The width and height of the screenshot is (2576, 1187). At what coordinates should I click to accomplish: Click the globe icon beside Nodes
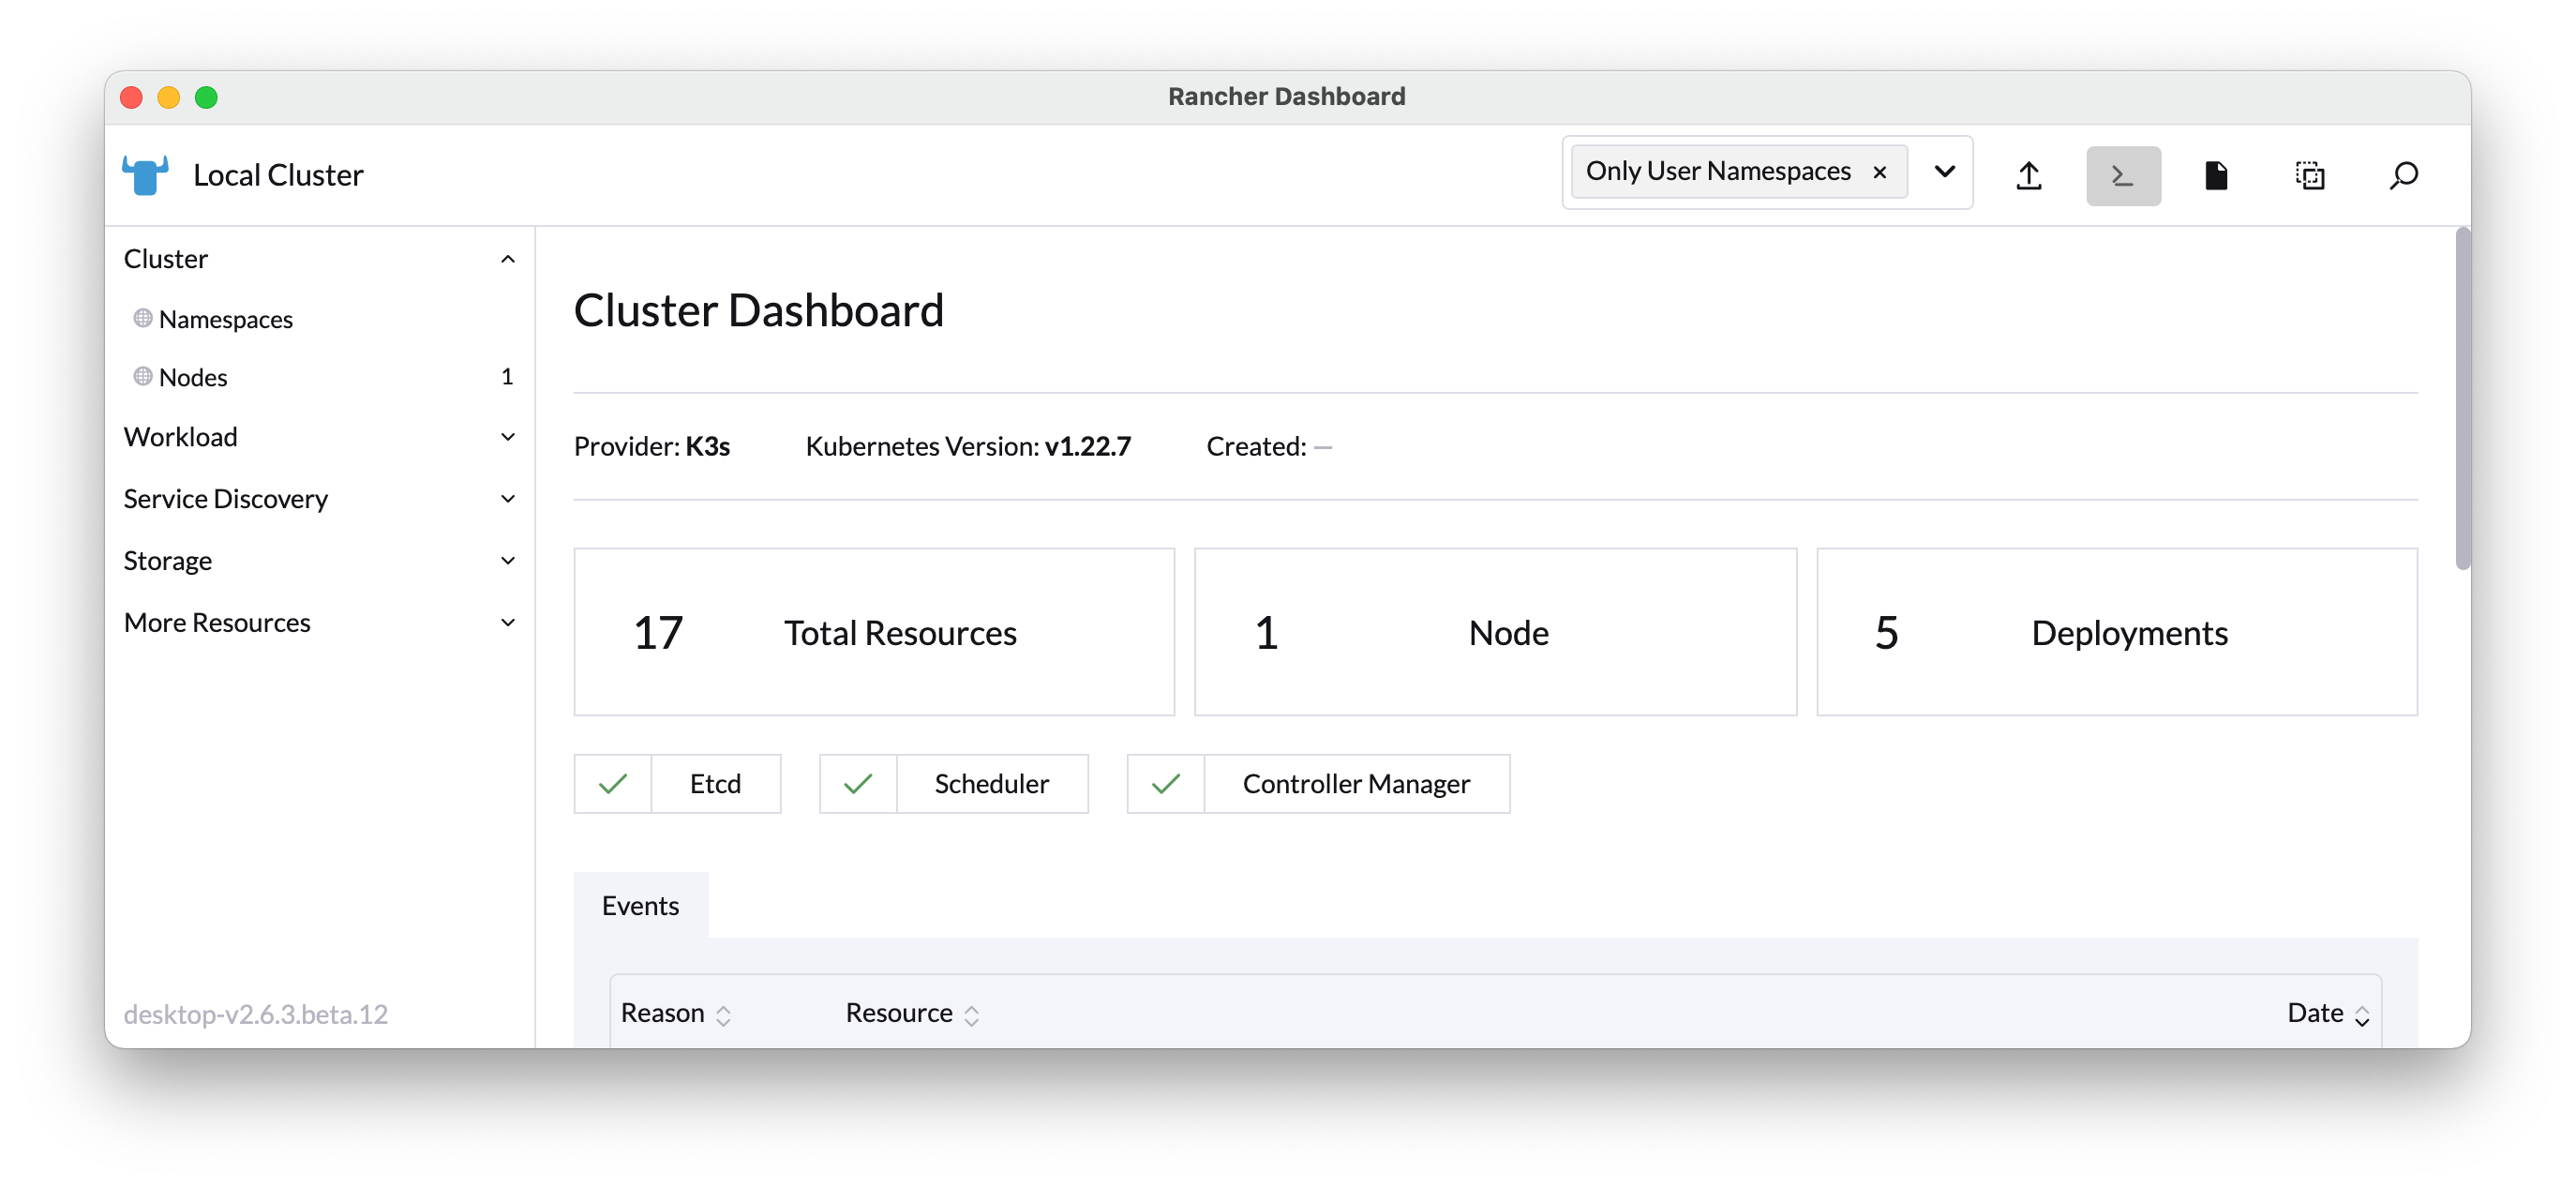click(x=143, y=376)
